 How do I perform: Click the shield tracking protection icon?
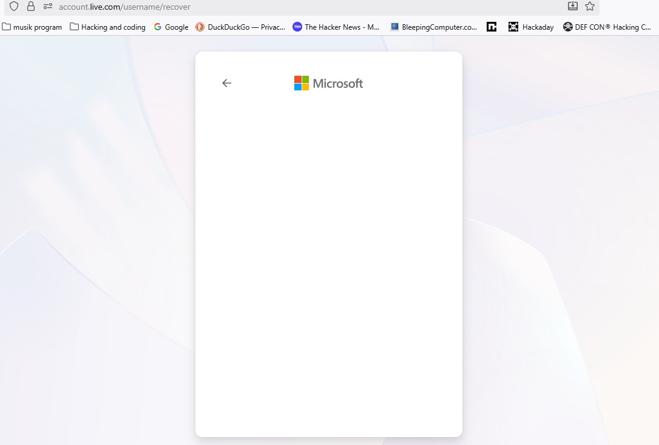(x=14, y=6)
